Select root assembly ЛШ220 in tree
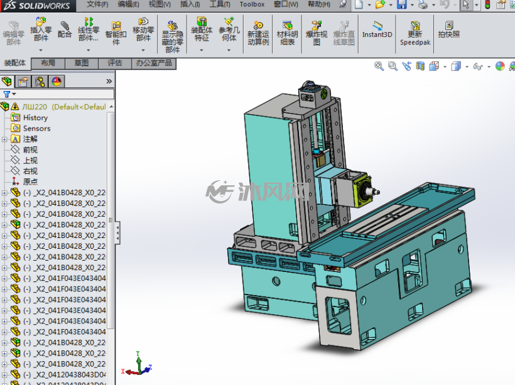The height and width of the screenshot is (385, 515). pyautogui.click(x=63, y=107)
